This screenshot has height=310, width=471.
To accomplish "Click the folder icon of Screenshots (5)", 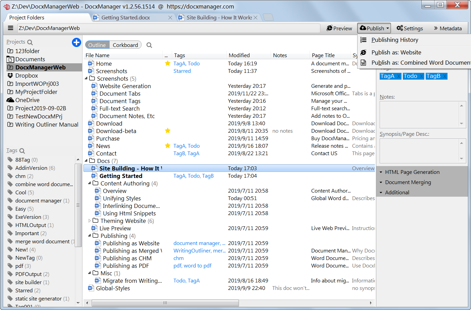I will tap(92, 79).
